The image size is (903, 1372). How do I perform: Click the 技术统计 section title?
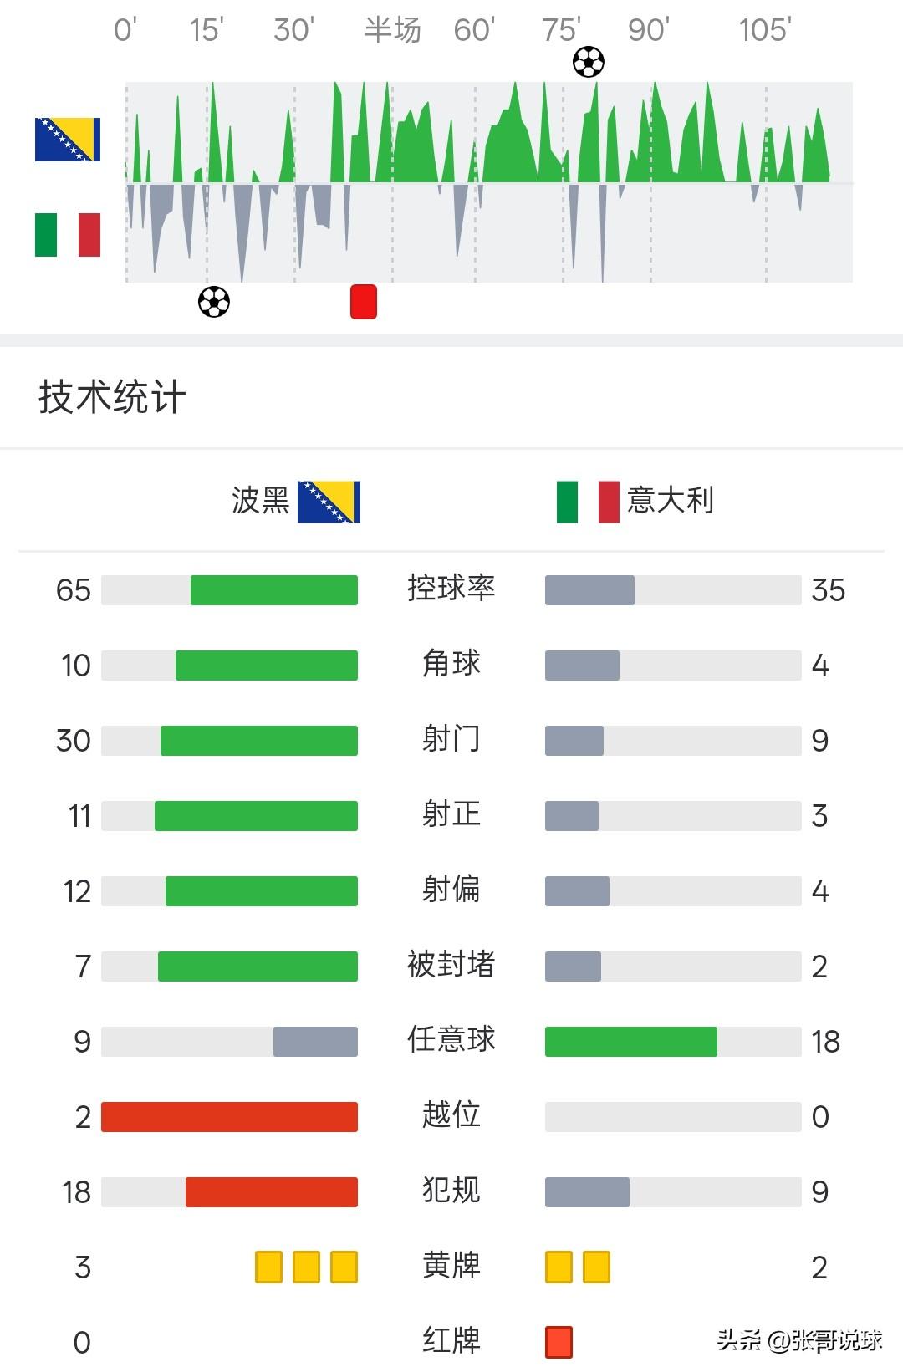pos(112,397)
